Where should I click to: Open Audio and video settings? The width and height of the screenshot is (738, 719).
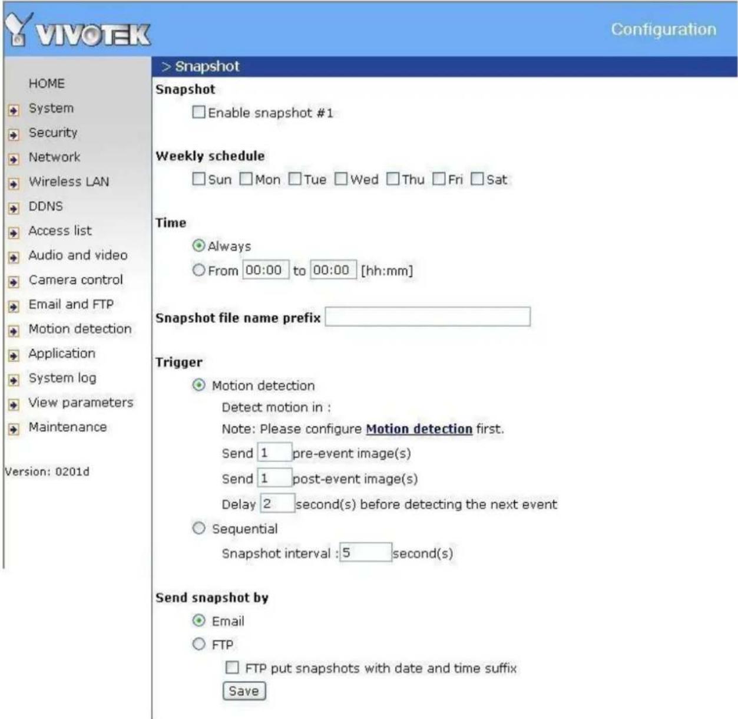(x=78, y=255)
